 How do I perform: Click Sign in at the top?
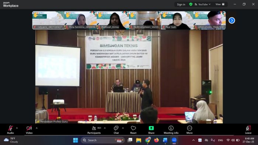[181, 4]
